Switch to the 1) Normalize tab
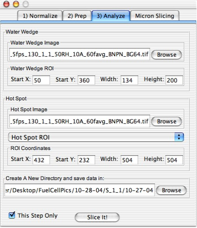The height and width of the screenshot is (228, 197). point(40,16)
